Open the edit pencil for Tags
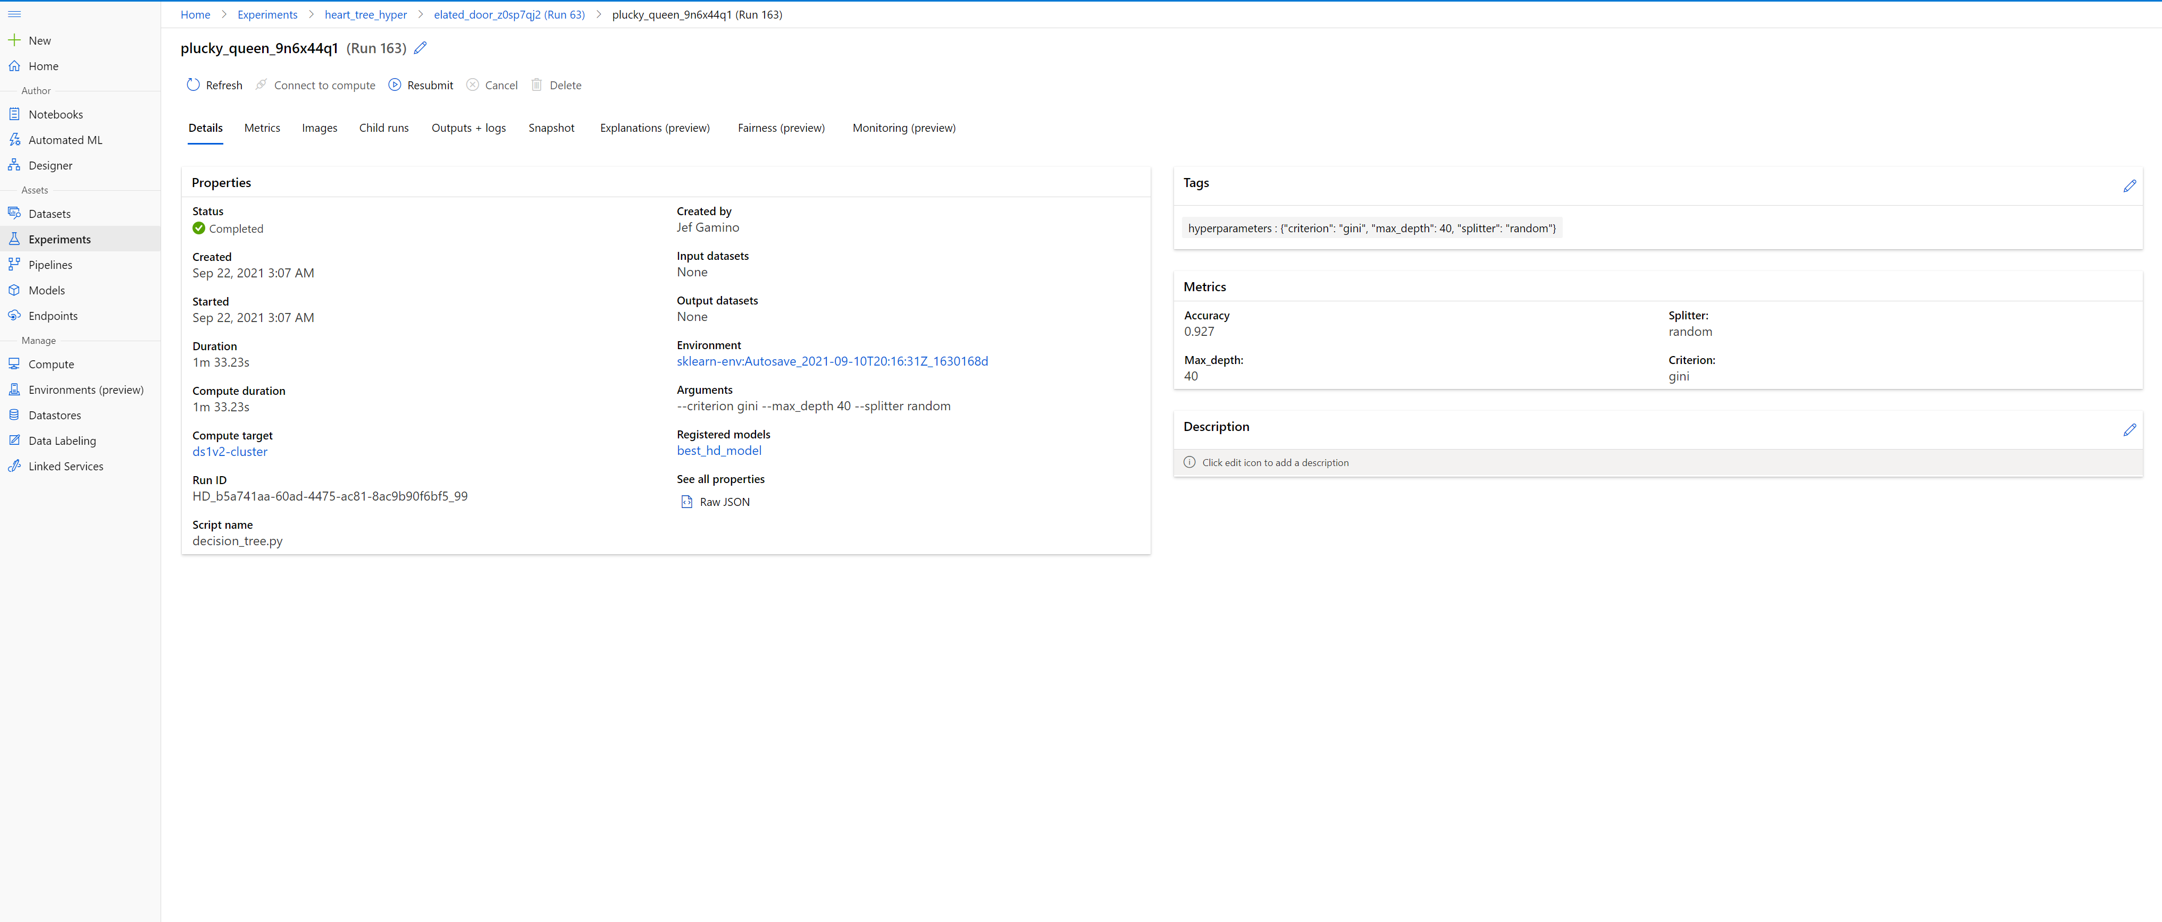This screenshot has height=922, width=2162. pos(2131,186)
